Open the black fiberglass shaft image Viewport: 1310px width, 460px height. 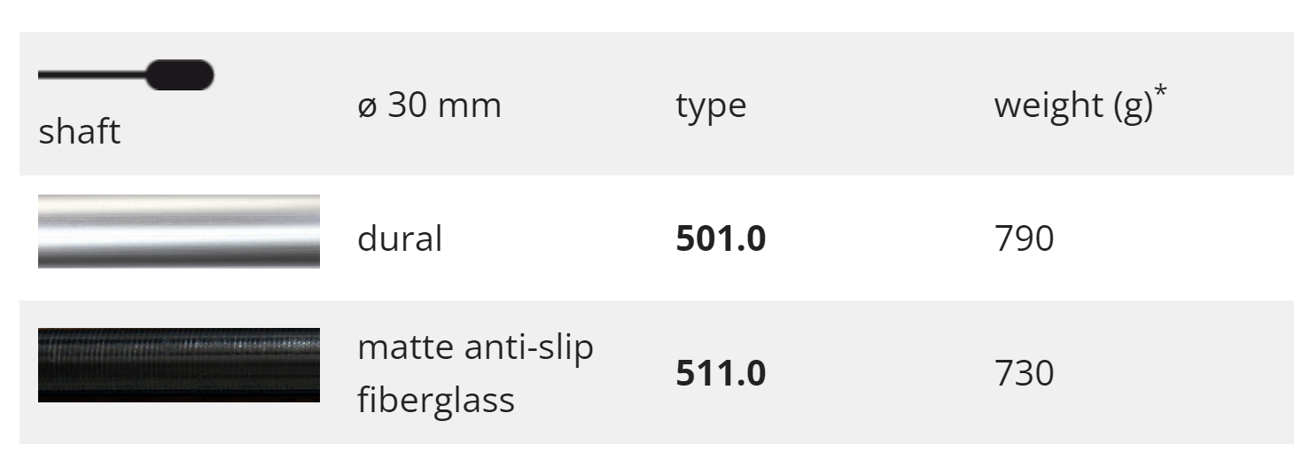[179, 365]
